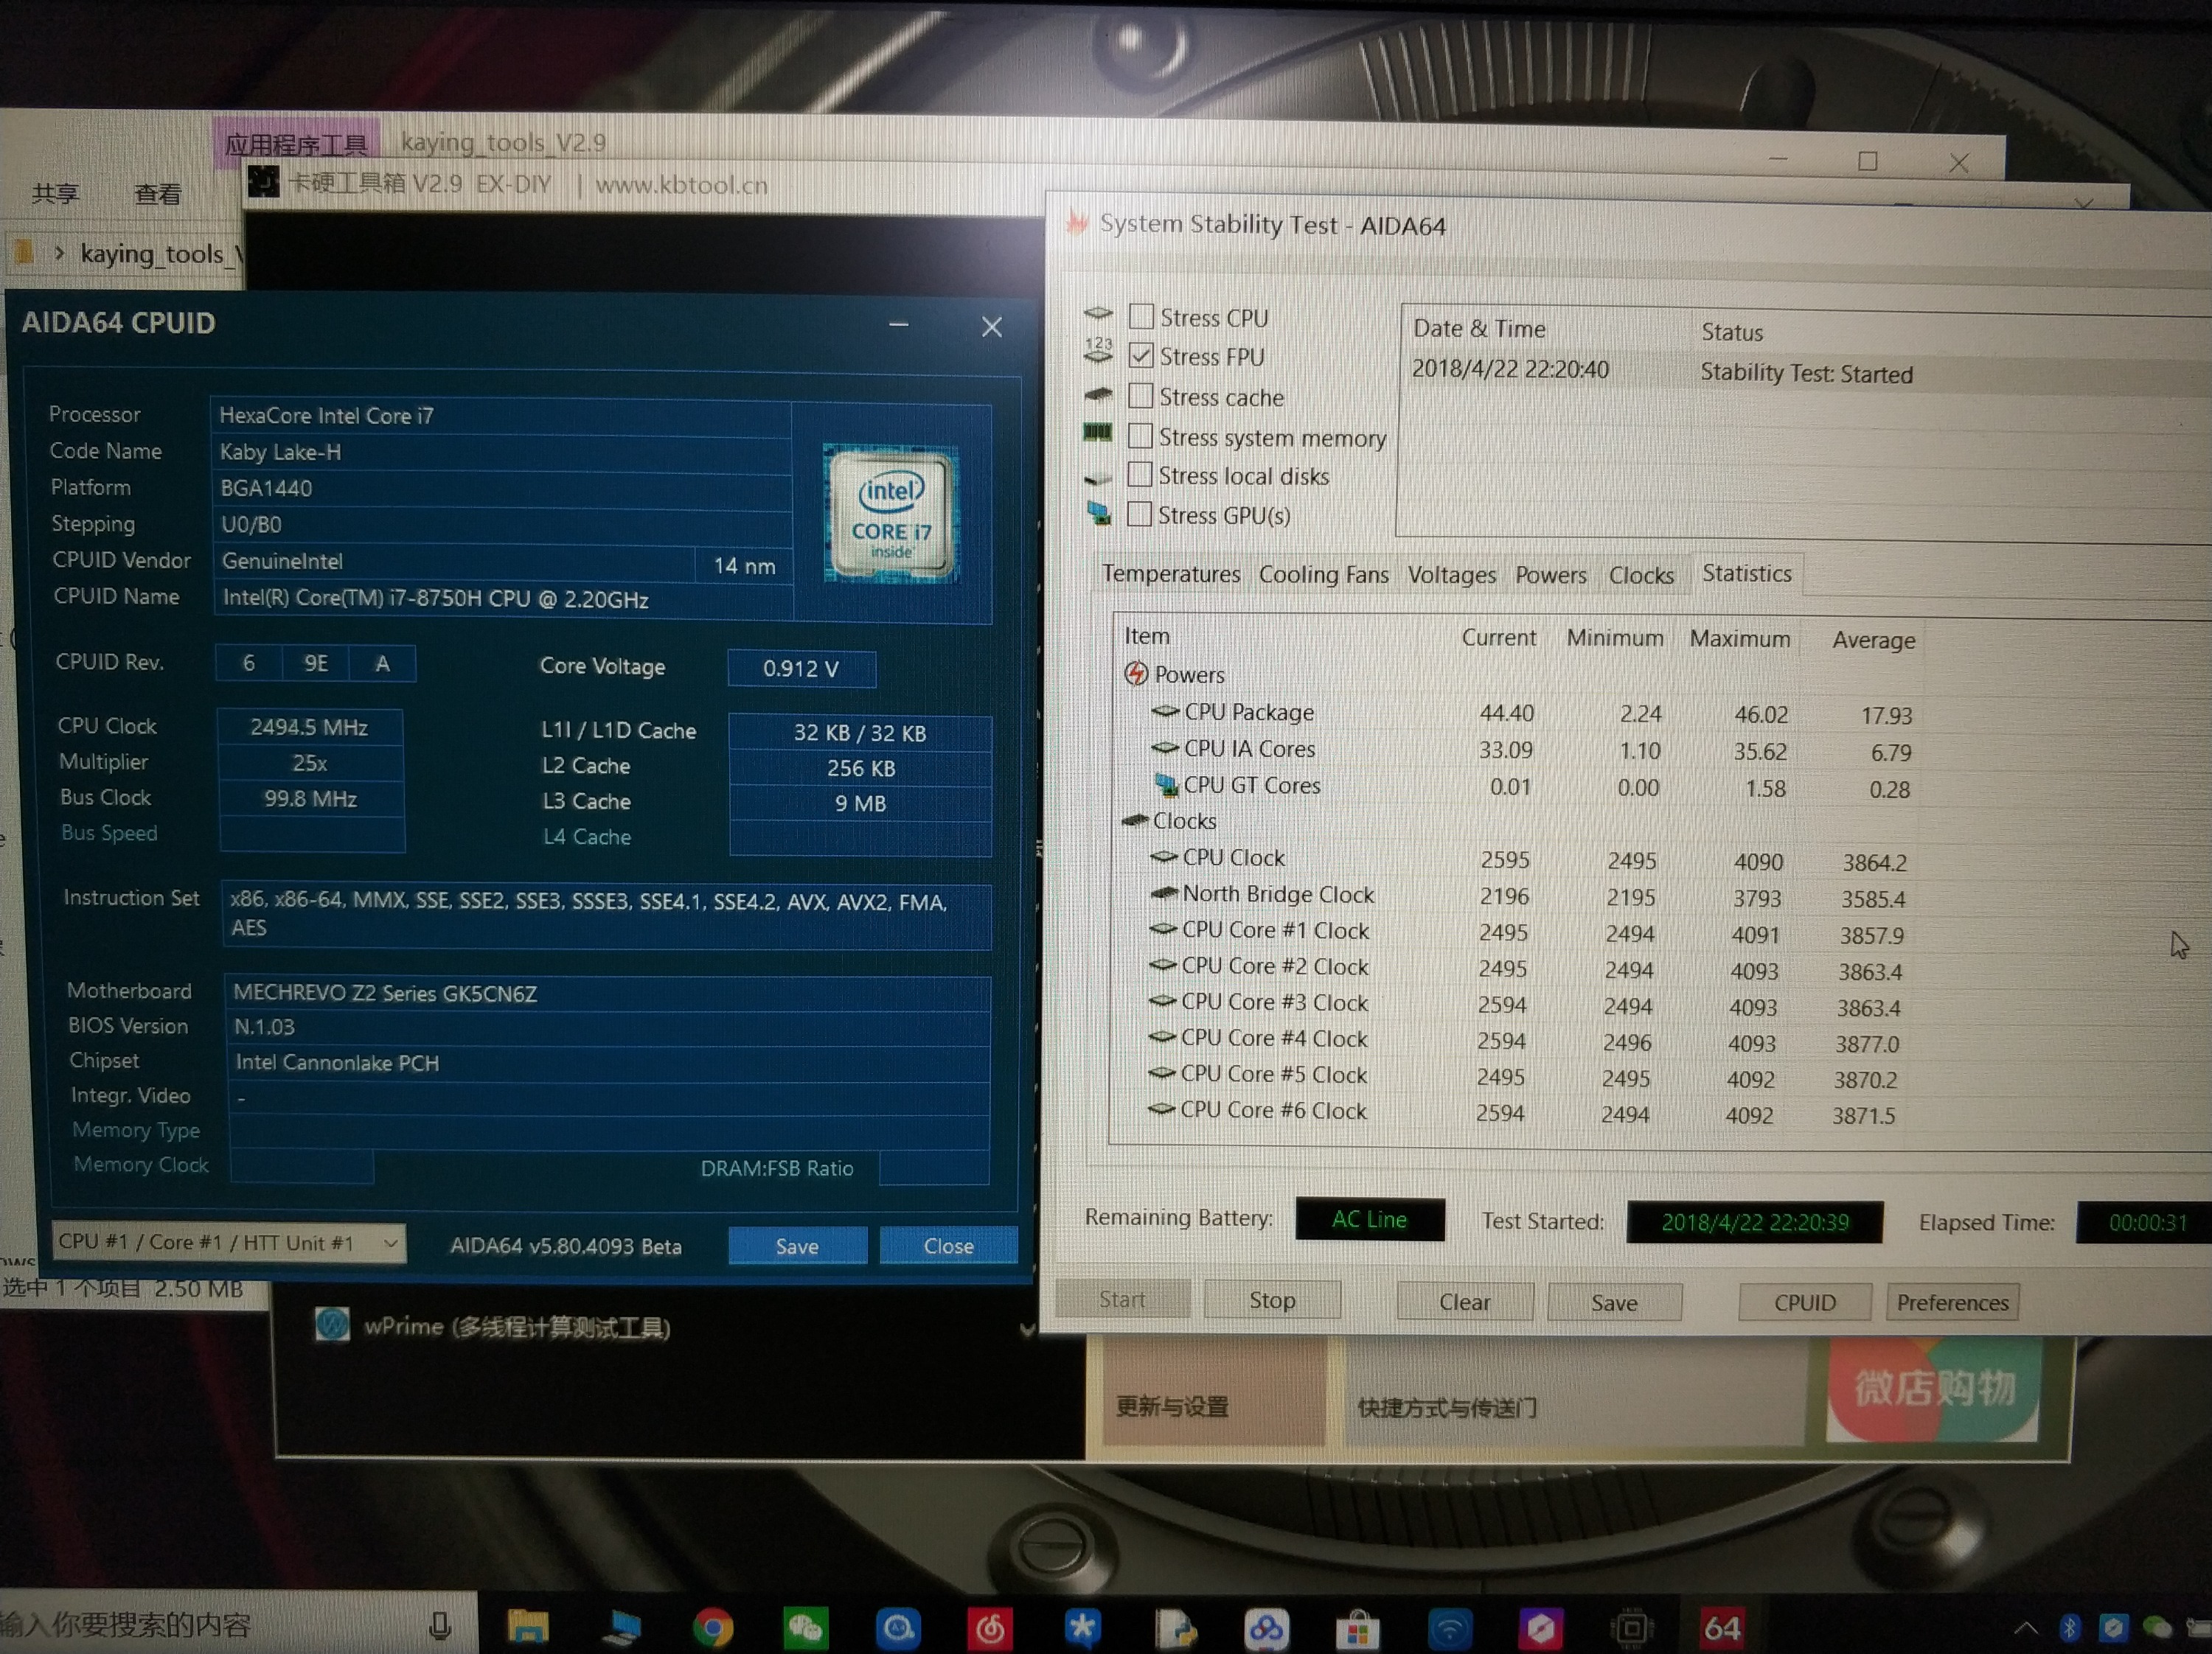Switch to the Temperatures tab
The width and height of the screenshot is (2212, 1654).
(x=1170, y=573)
